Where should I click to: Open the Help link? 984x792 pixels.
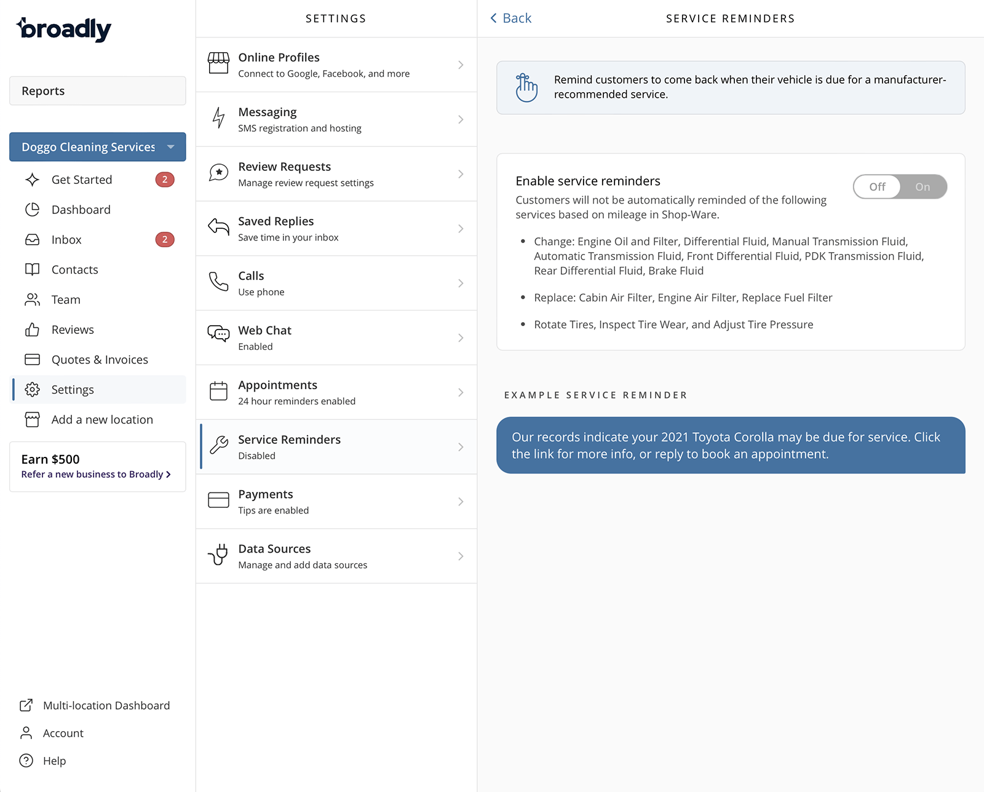click(x=42, y=761)
